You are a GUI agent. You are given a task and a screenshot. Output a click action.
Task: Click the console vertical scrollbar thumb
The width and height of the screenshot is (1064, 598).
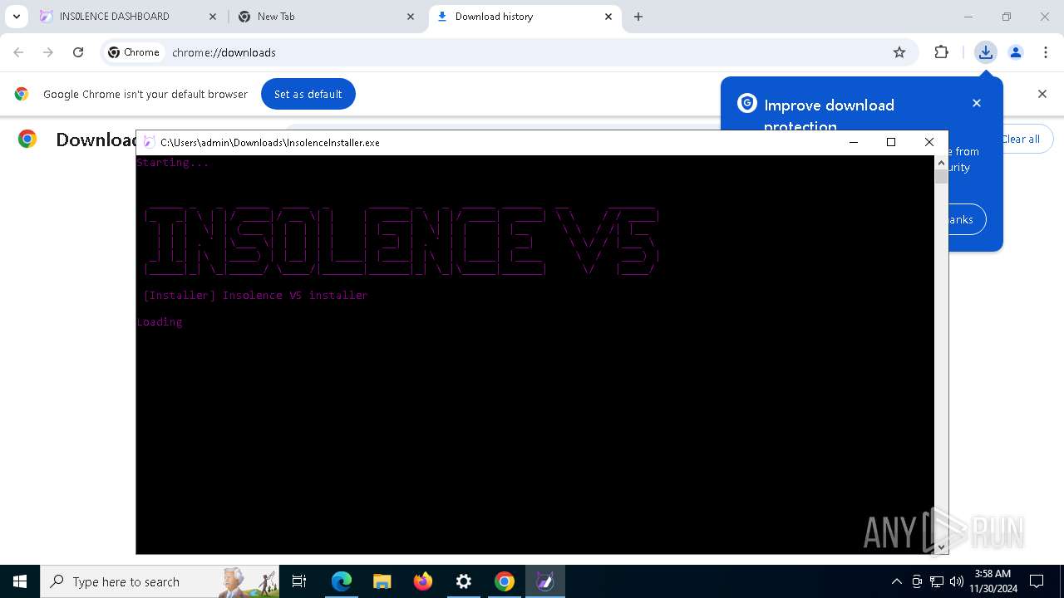941,176
